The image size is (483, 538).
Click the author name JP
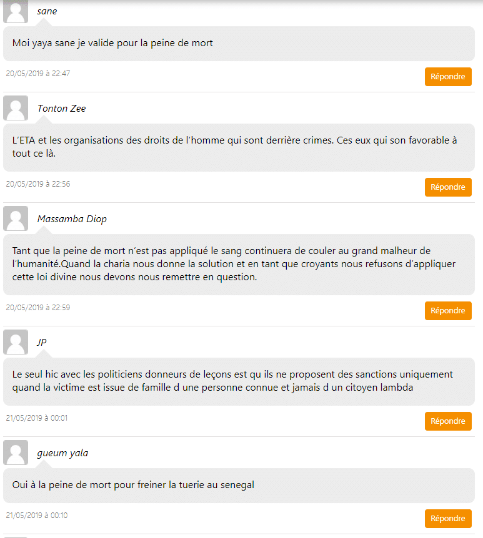[42, 343]
